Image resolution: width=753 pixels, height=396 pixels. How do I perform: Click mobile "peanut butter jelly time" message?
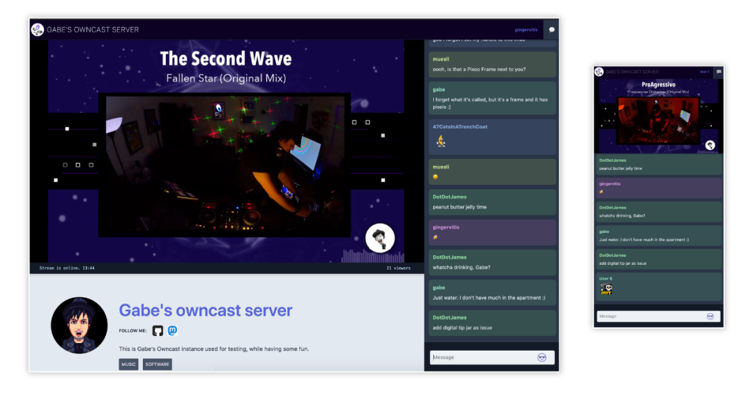click(659, 165)
